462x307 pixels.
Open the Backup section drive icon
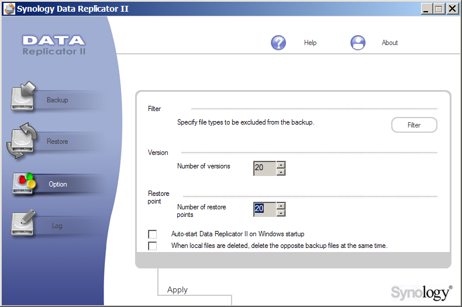click(x=23, y=96)
